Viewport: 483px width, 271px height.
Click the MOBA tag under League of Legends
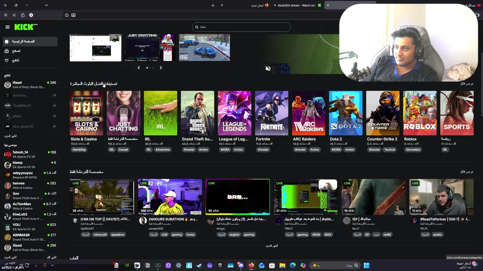coord(225,149)
